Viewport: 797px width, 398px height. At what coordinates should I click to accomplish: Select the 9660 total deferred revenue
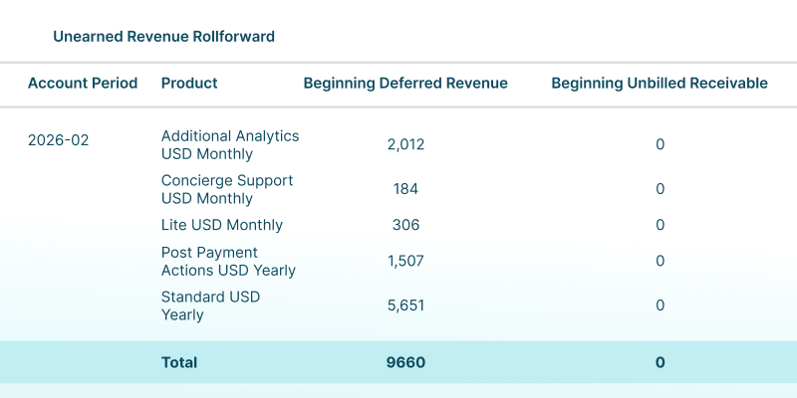pyautogui.click(x=405, y=362)
